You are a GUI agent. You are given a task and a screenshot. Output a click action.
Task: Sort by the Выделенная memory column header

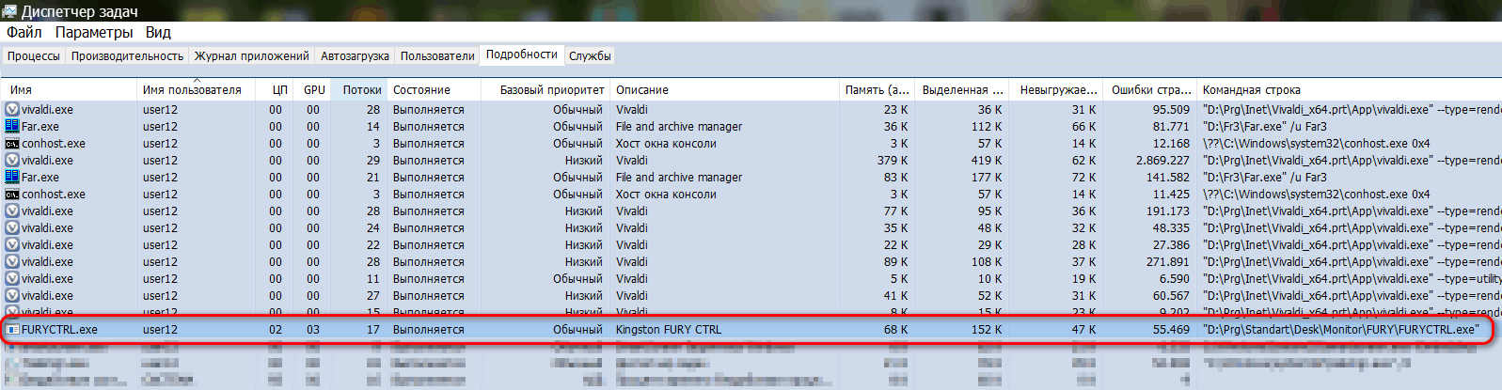(x=961, y=90)
